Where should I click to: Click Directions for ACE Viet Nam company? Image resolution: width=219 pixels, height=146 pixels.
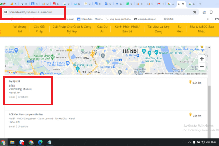(x=23, y=126)
